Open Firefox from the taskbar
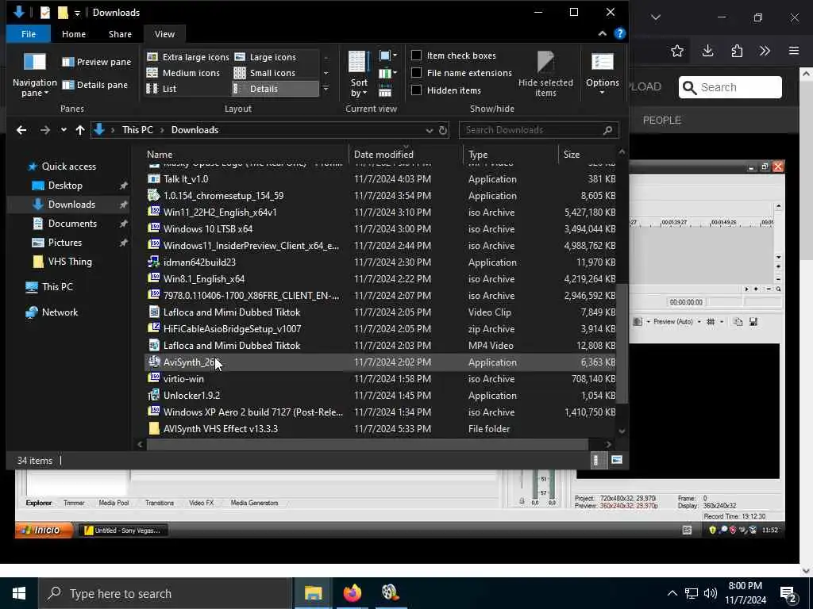The image size is (813, 609). tap(352, 593)
